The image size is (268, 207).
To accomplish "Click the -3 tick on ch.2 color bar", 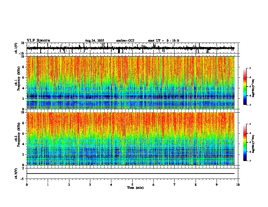I will point(249,124).
